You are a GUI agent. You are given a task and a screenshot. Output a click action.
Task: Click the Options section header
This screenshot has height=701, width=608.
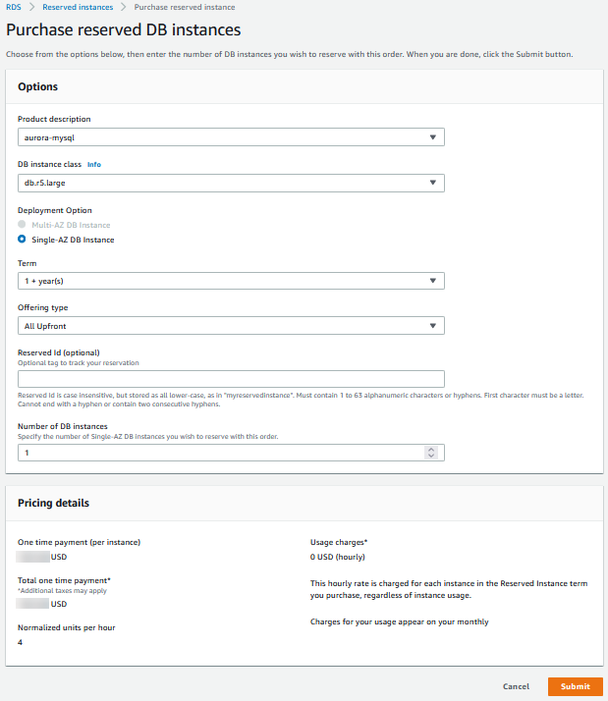pyautogui.click(x=38, y=87)
